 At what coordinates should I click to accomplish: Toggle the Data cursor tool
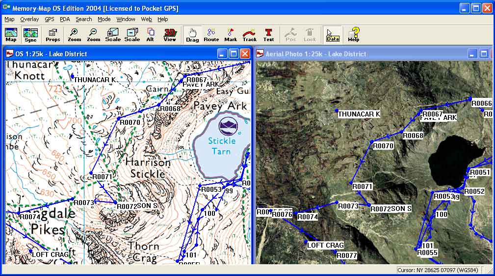click(333, 35)
